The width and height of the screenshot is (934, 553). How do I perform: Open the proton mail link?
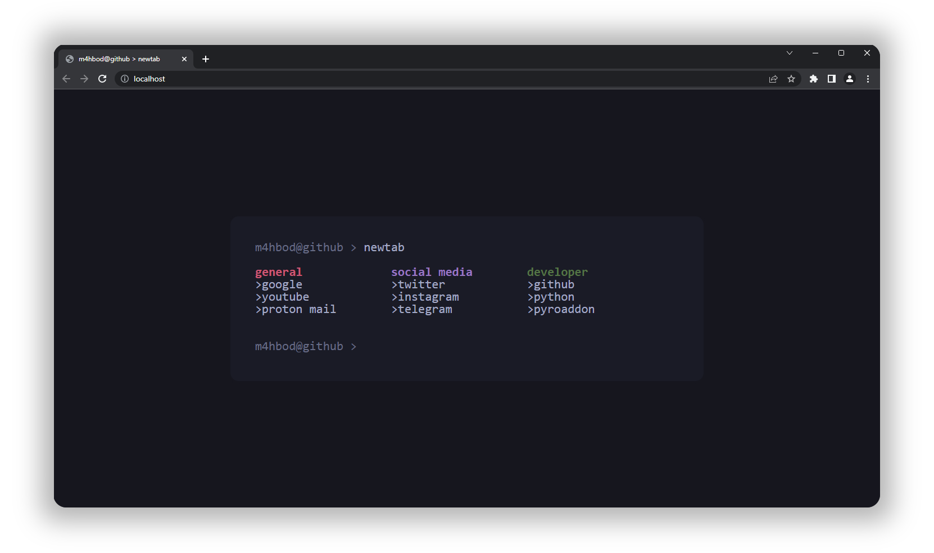296,310
